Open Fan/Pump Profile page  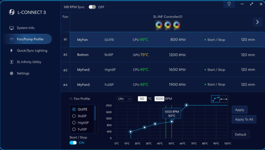pos(27,39)
